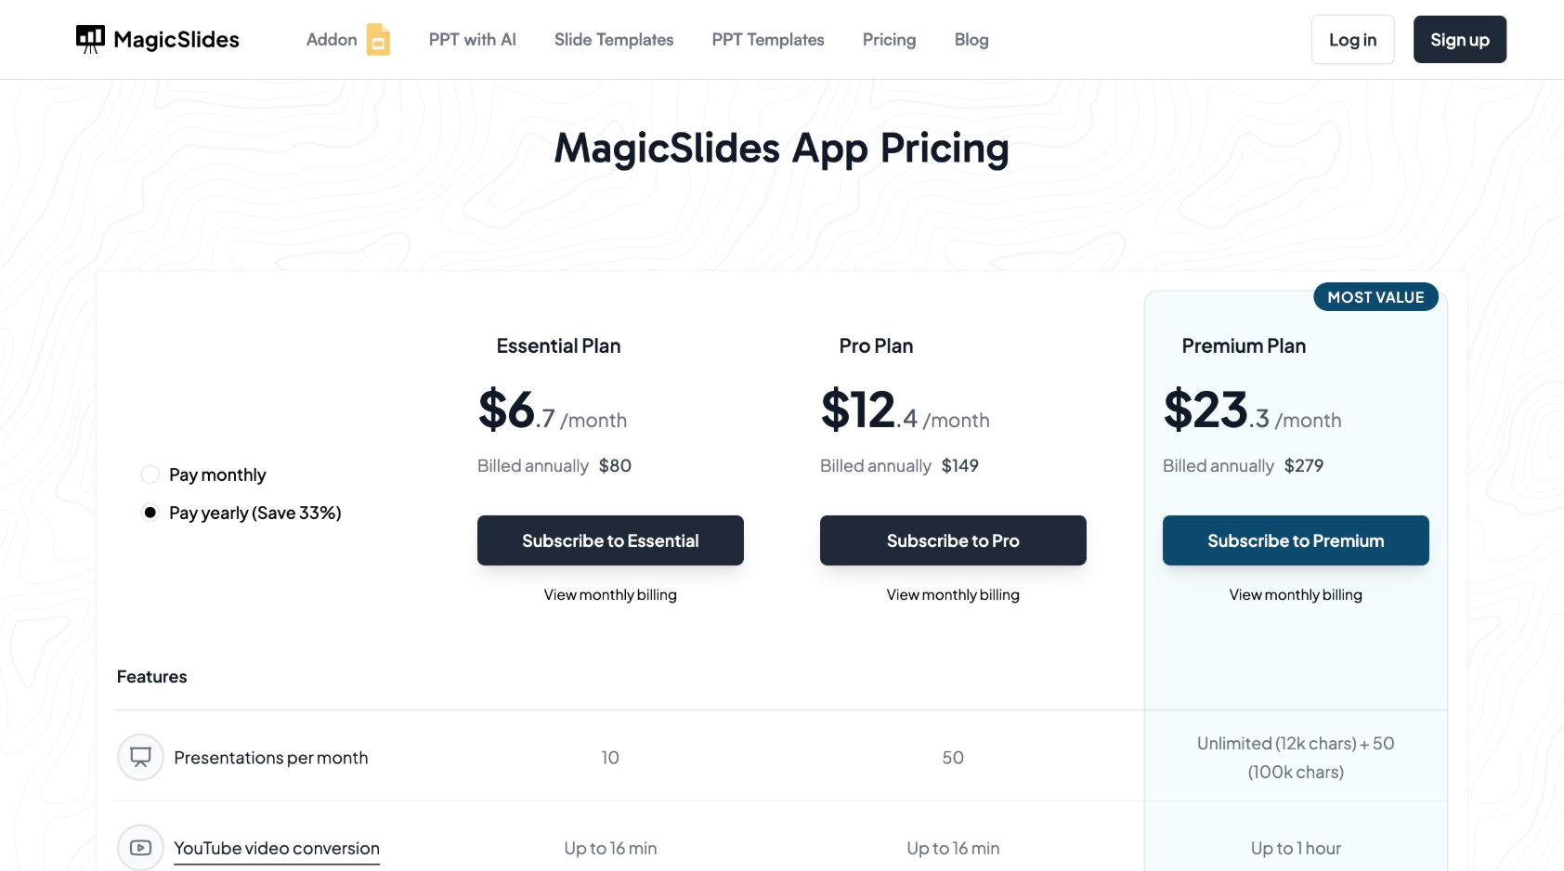Select Pay yearly (Save 33%) option

[x=150, y=513]
